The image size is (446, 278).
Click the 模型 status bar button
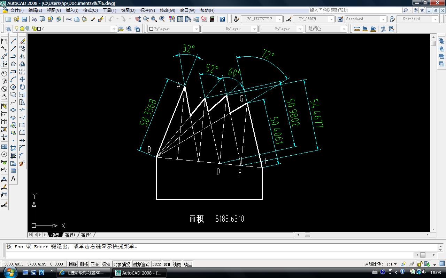(x=188, y=264)
